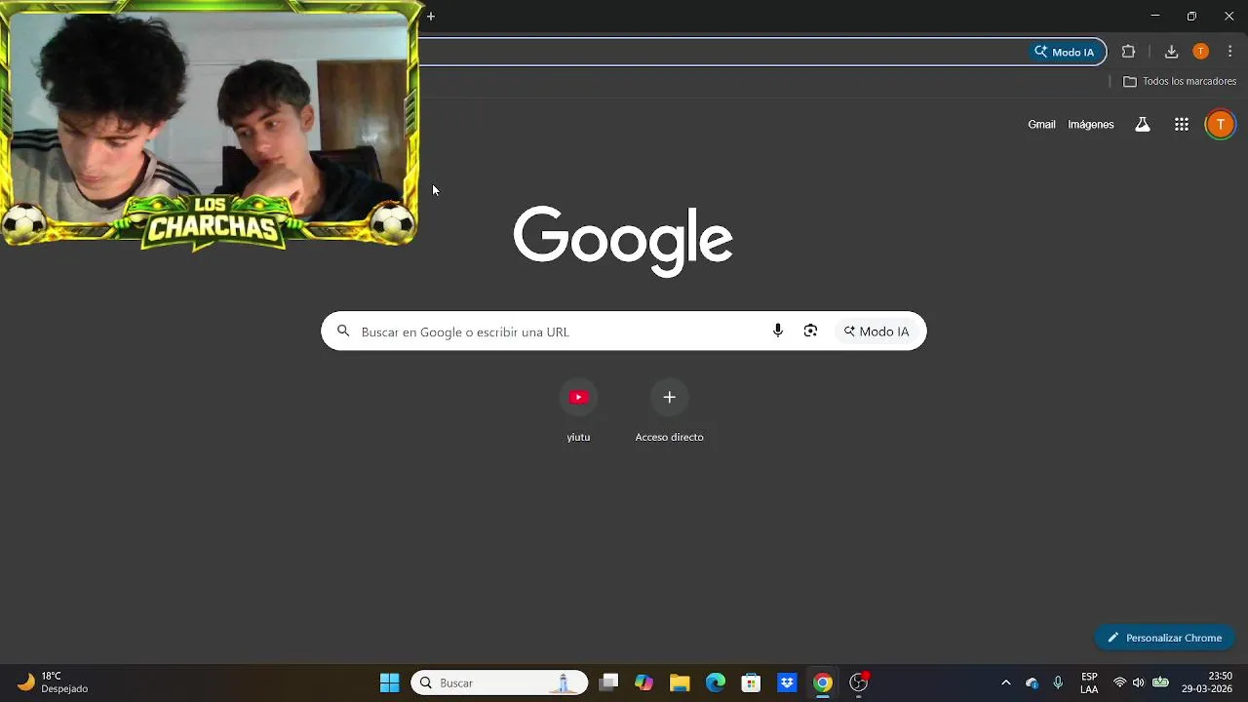The height and width of the screenshot is (702, 1248).
Task: Expand hidden system tray icons chevron
Action: tap(1006, 682)
